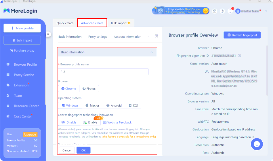
Task: Click the GO badge on banner
Action: (x=205, y=11)
